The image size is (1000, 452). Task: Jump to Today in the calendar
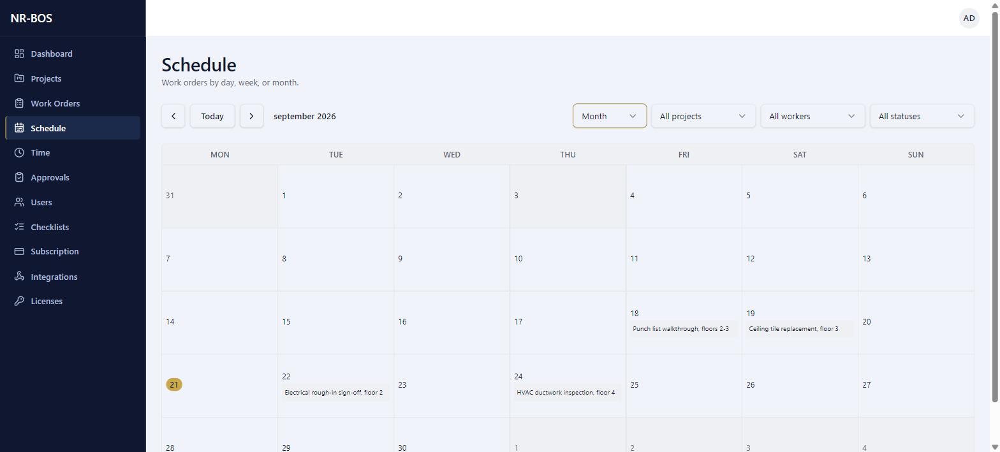[x=212, y=116]
